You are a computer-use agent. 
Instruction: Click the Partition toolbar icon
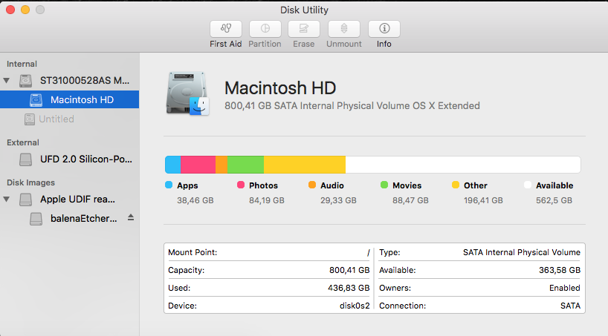265,29
